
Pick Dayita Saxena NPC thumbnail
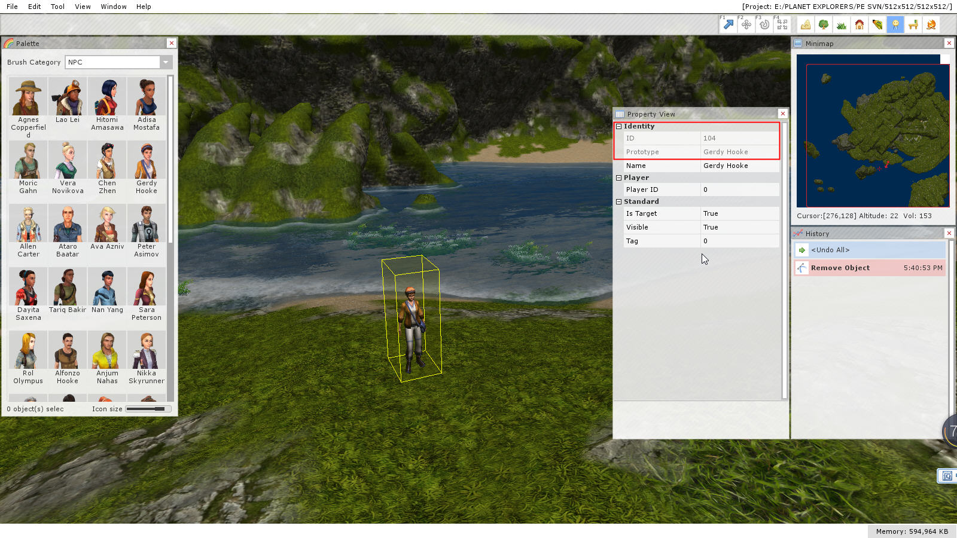[x=28, y=288]
